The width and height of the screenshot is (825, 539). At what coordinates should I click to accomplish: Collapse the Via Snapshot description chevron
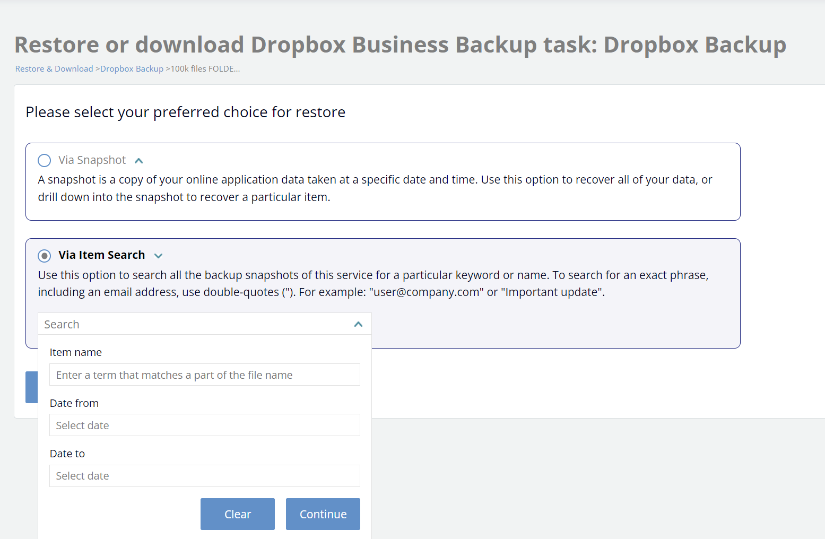pos(139,161)
